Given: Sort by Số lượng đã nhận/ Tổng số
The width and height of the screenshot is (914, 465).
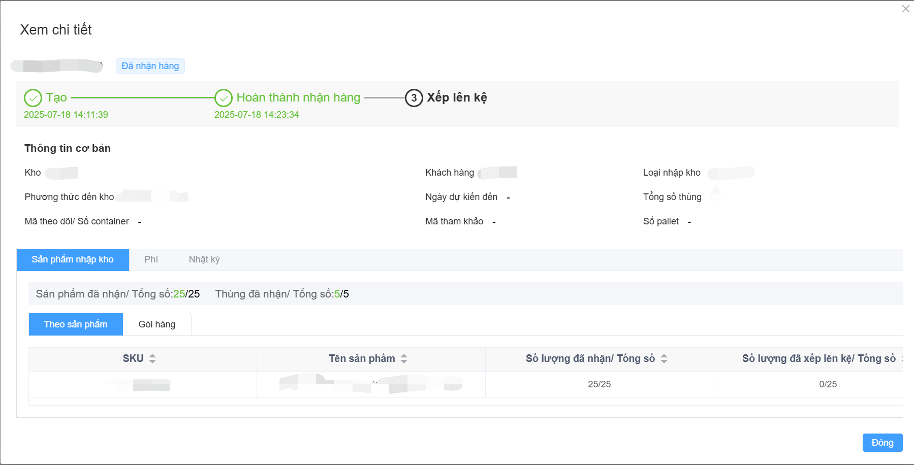Looking at the screenshot, I should (x=664, y=359).
